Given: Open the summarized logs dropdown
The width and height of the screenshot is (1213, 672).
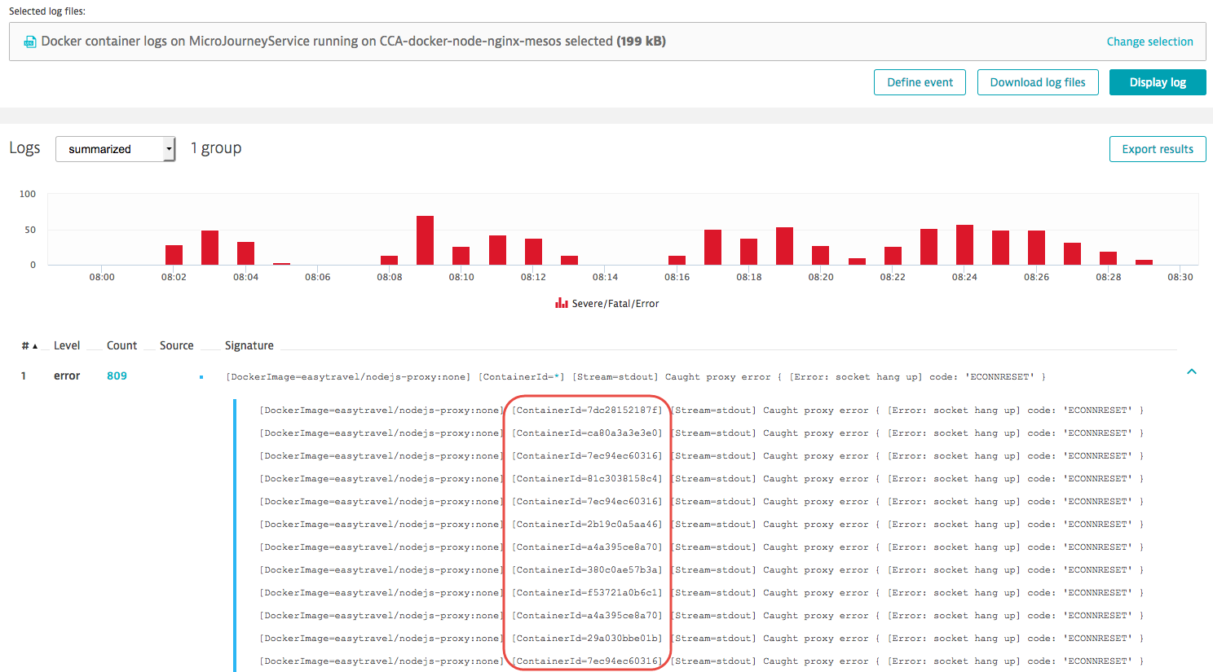Looking at the screenshot, I should (x=115, y=149).
